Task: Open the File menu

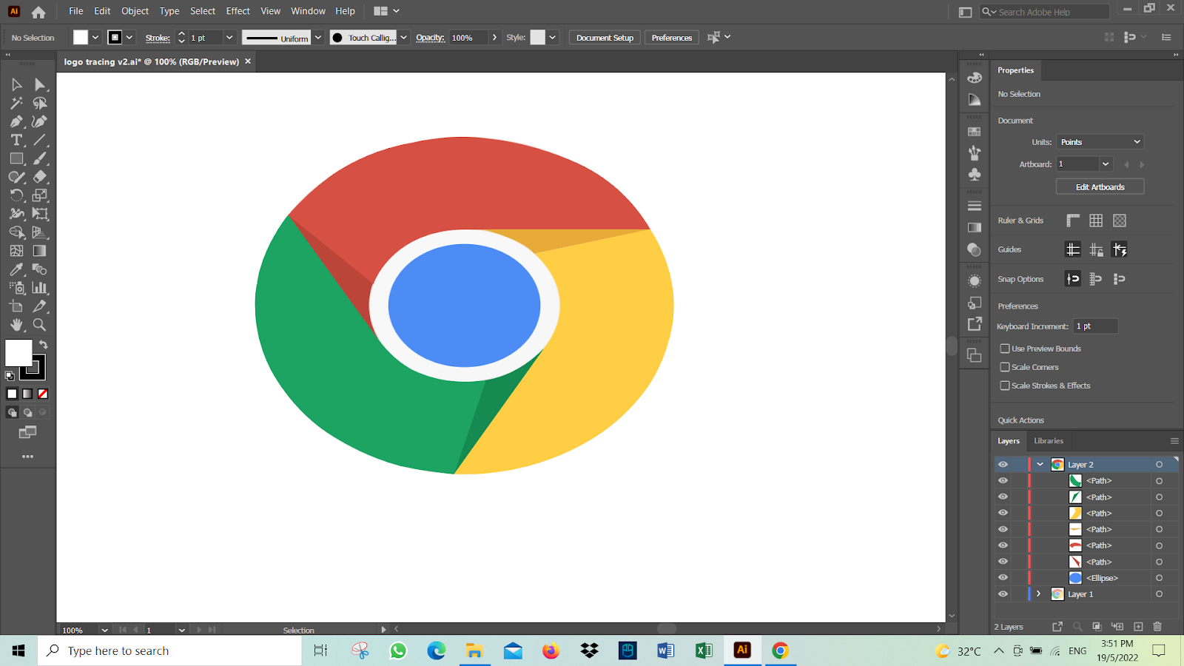Action: [x=76, y=11]
